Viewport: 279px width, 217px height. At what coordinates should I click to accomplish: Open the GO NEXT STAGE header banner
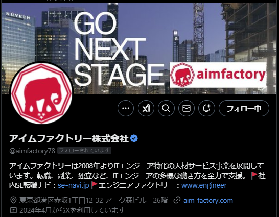pyautogui.click(x=139, y=49)
